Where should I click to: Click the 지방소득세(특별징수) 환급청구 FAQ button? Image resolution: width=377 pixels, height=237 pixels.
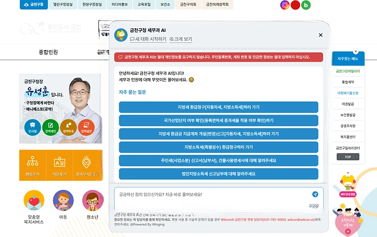(x=218, y=147)
